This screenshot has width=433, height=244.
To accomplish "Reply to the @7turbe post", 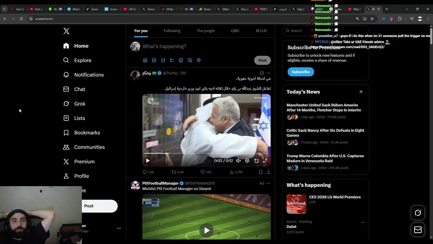I will click(148, 172).
